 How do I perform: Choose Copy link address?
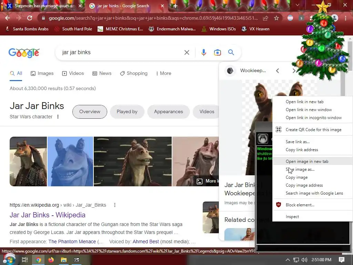tap(312, 150)
